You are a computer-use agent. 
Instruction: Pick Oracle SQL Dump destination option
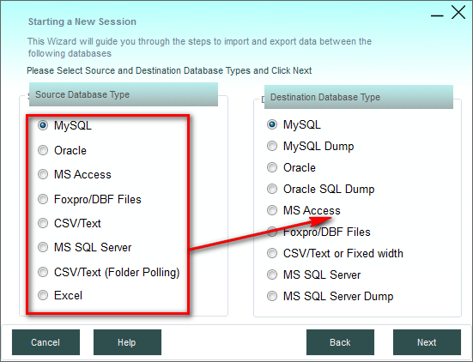coord(272,189)
